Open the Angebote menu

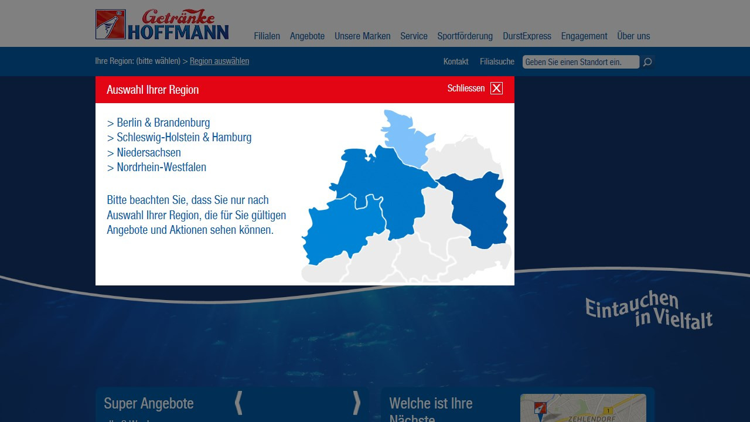pyautogui.click(x=307, y=36)
